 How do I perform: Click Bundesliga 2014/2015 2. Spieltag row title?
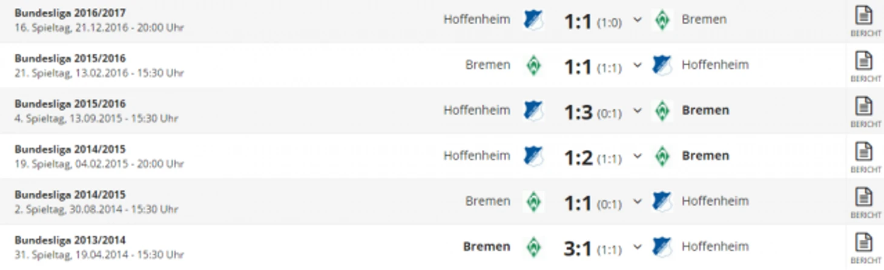pyautogui.click(x=70, y=194)
